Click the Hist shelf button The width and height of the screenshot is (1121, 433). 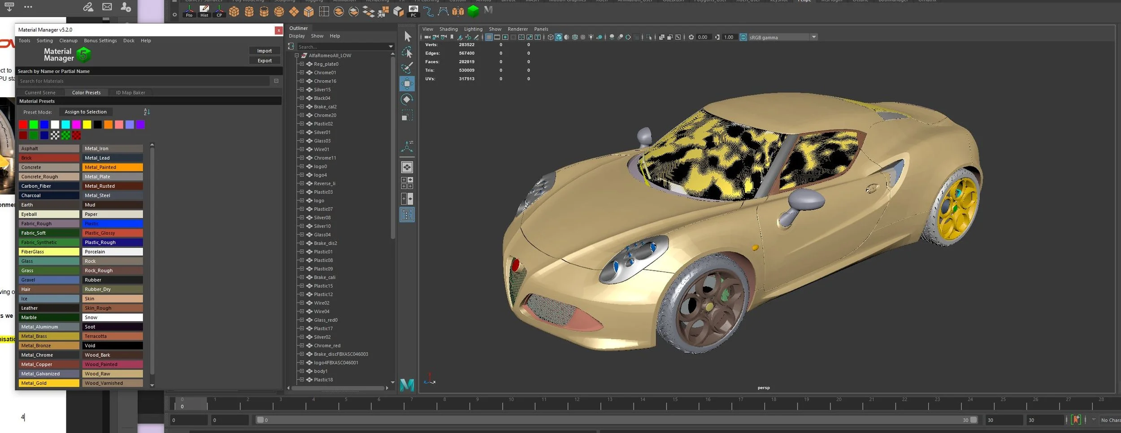pyautogui.click(x=204, y=11)
